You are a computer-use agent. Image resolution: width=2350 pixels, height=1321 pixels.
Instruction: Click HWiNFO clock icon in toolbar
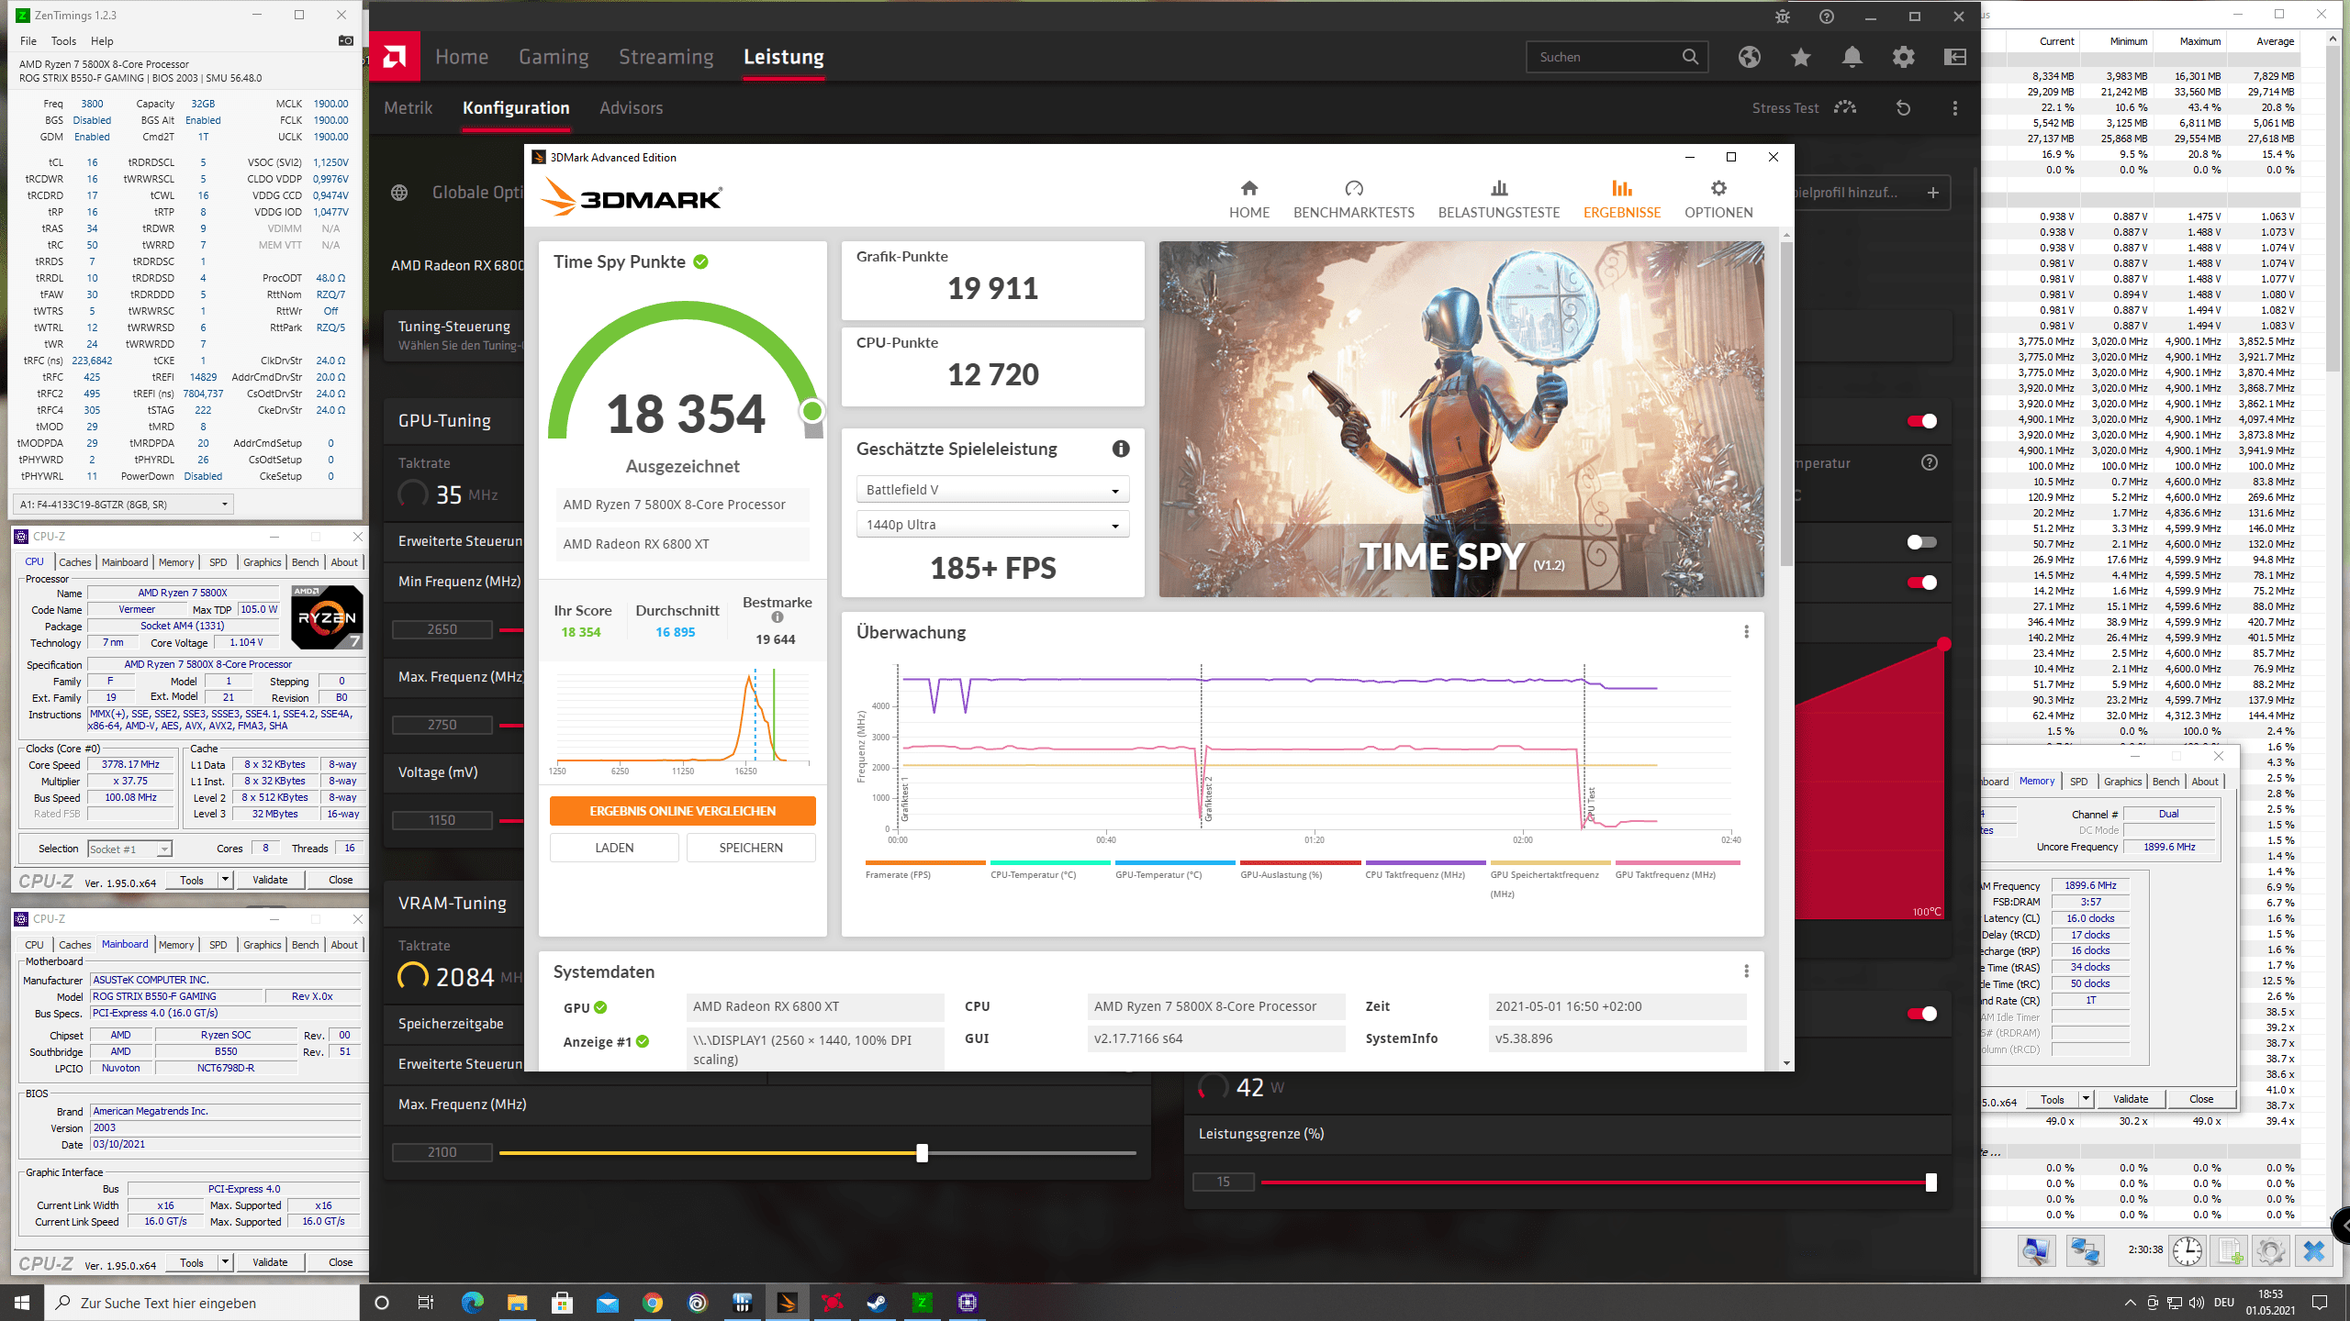pos(2188,1250)
